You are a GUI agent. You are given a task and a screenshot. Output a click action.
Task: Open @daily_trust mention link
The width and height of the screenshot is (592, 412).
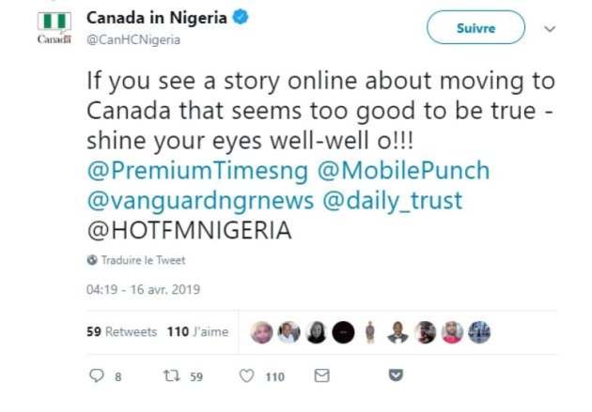(393, 201)
